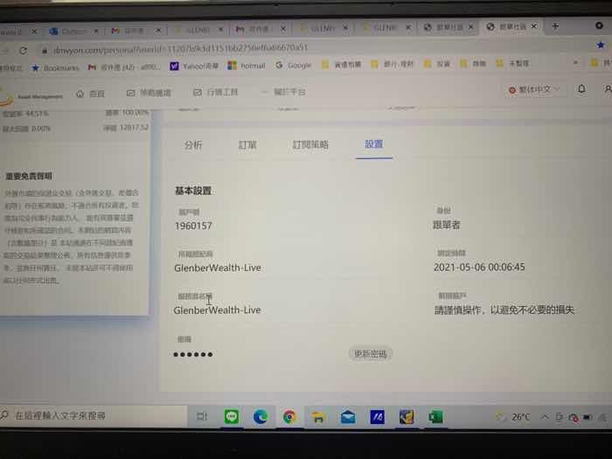Open hotmail bookmark shortcut
Viewport: 612px width, 459px height.
coord(247,66)
